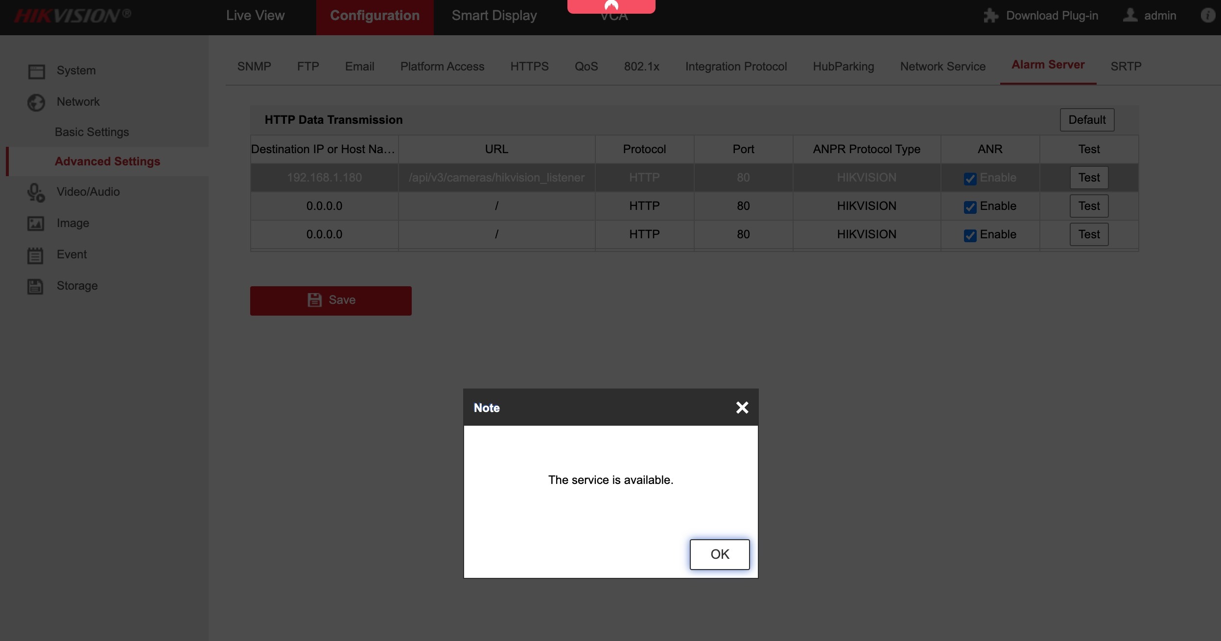Click the Default button for HTTP Data Transmission
Image resolution: width=1221 pixels, height=641 pixels.
point(1086,119)
